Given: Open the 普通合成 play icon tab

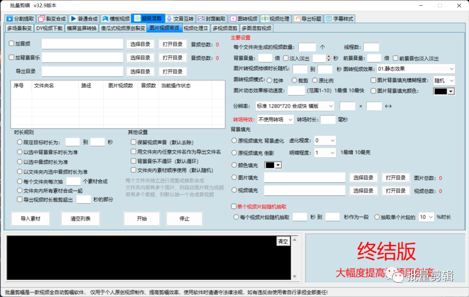Looking at the screenshot, I should click(73, 19).
